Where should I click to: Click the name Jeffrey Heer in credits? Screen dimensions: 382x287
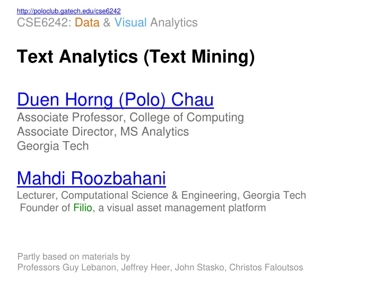(145, 267)
